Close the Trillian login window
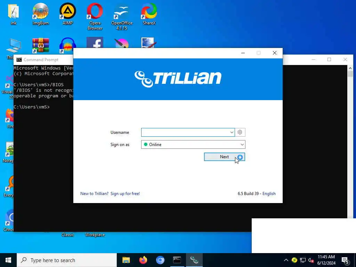356x267 pixels. coord(275,53)
